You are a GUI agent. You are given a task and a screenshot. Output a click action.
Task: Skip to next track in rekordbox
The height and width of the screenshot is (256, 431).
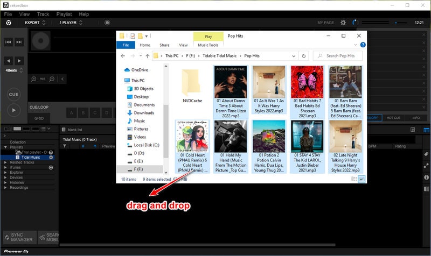(19, 42)
